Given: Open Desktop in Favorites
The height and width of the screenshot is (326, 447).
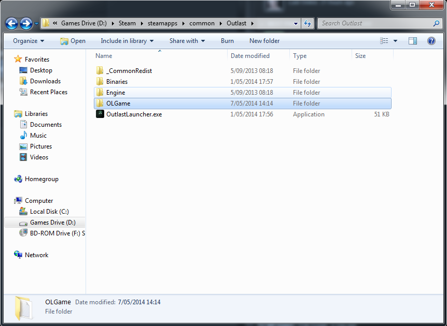Looking at the screenshot, I should [41, 70].
